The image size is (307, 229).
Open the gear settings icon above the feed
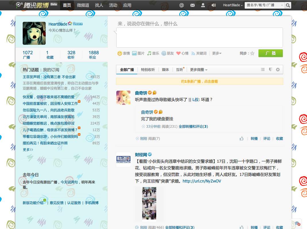pyautogui.click(x=277, y=69)
